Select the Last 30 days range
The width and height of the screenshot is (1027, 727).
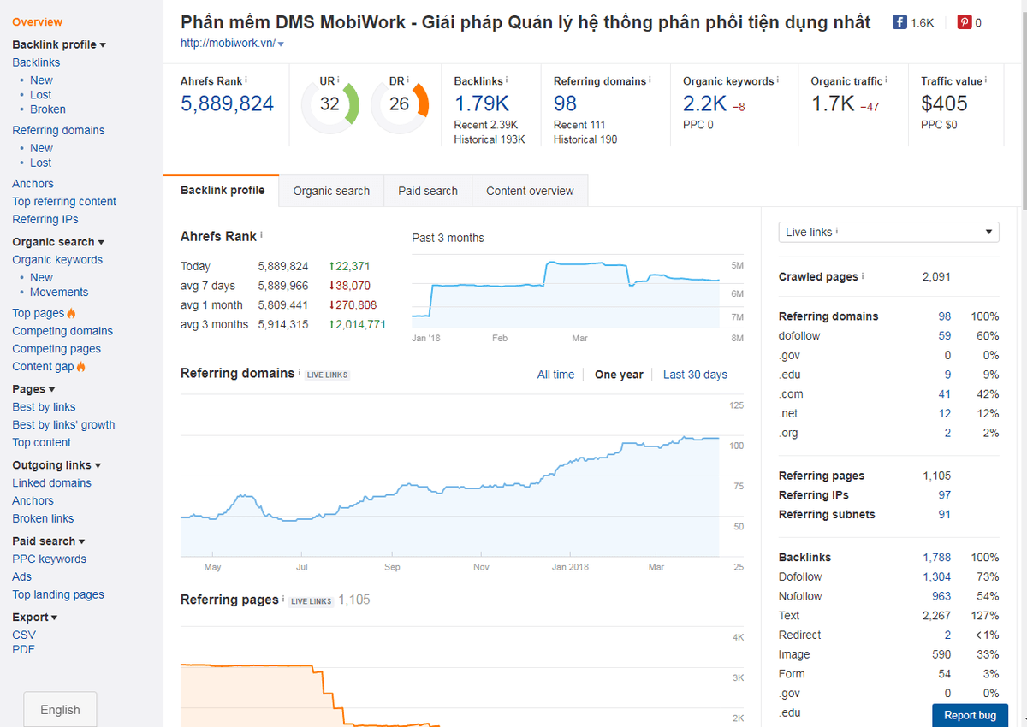pyautogui.click(x=695, y=375)
